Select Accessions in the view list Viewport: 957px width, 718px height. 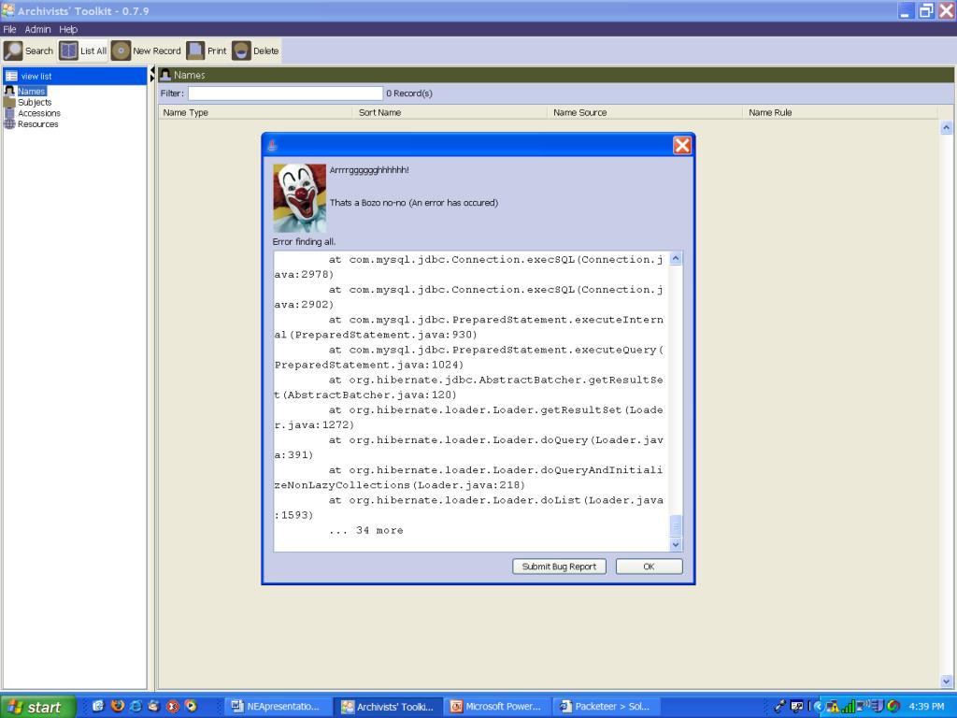coord(39,113)
